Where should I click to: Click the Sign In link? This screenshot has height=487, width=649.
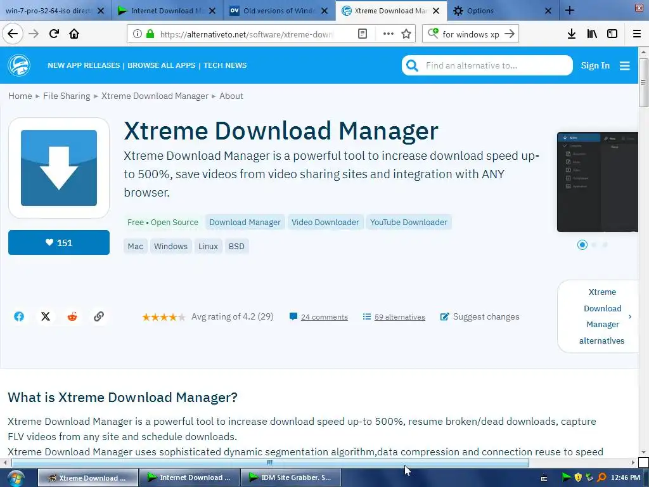point(595,65)
